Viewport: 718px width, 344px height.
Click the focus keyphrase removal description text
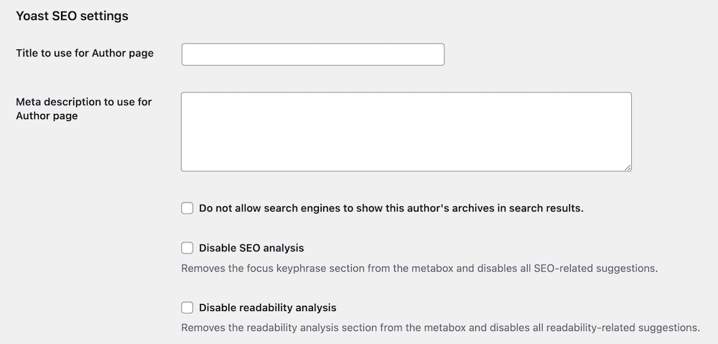(419, 268)
